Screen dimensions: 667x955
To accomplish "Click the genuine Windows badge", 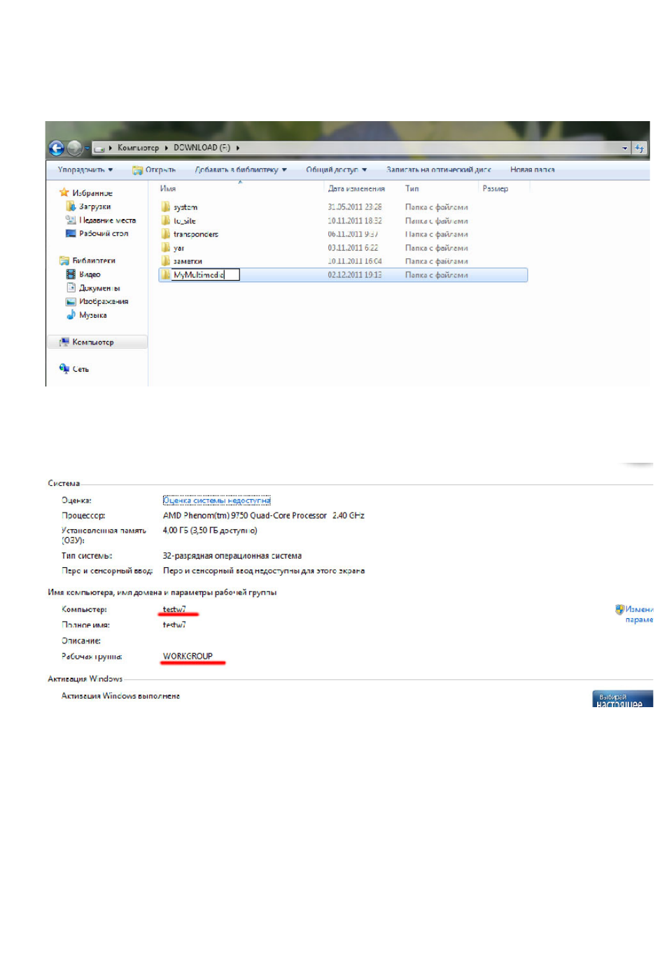I will click(x=623, y=699).
